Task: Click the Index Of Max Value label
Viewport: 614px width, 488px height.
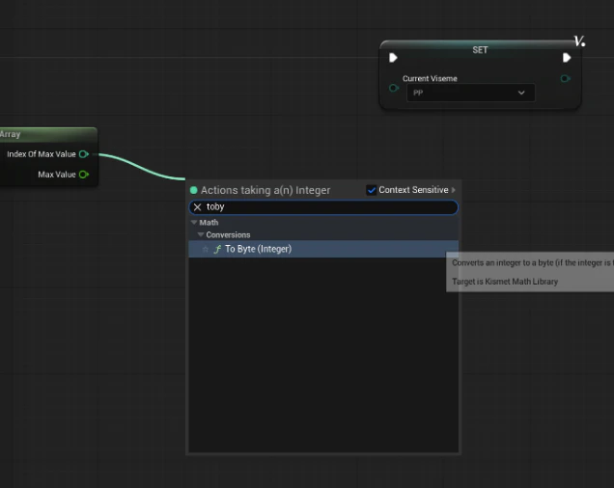Action: click(42, 154)
